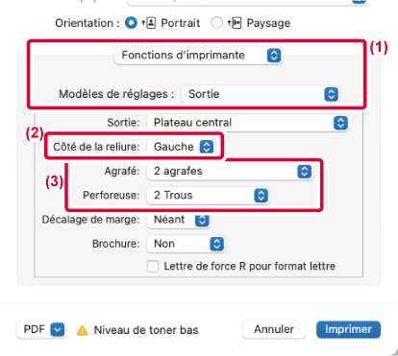Click the Imprimer button

[348, 329]
